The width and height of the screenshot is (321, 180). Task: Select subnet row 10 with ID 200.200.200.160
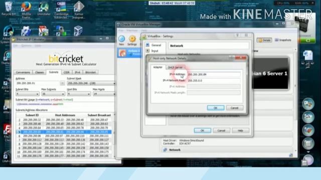[64, 152]
